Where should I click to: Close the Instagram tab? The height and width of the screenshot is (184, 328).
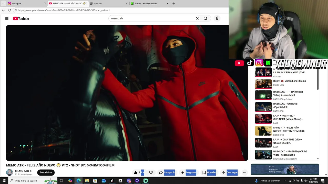(x=45, y=4)
